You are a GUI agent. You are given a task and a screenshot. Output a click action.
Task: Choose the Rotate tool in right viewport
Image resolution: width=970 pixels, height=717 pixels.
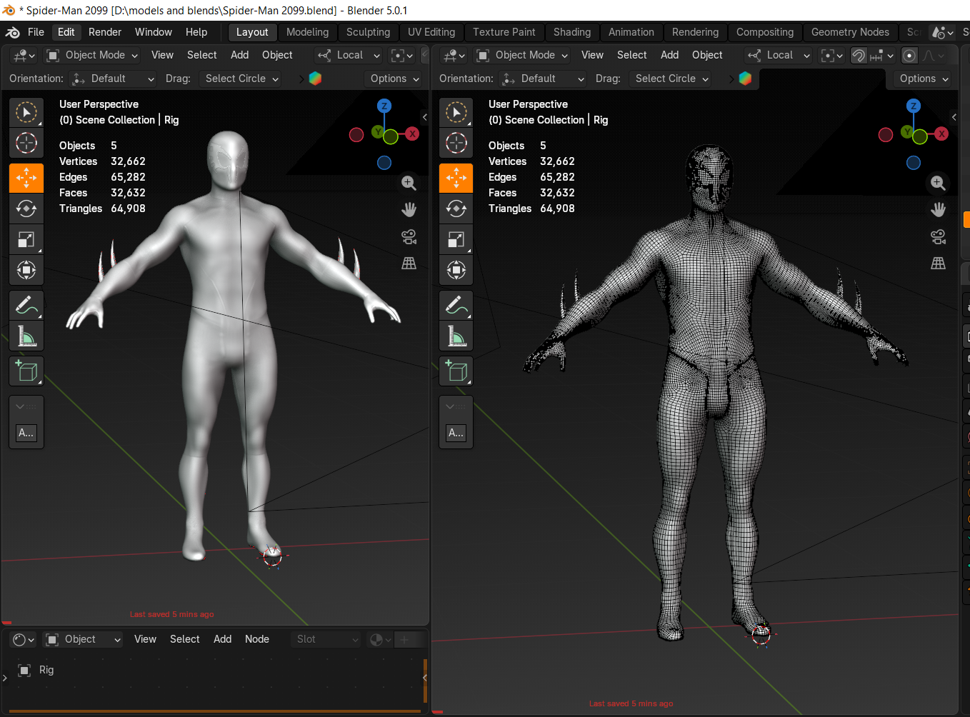pos(456,209)
